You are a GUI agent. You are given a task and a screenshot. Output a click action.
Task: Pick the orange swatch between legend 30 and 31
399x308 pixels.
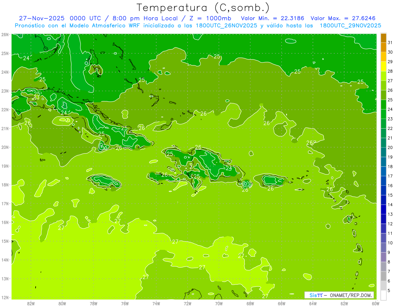coord(383,47)
